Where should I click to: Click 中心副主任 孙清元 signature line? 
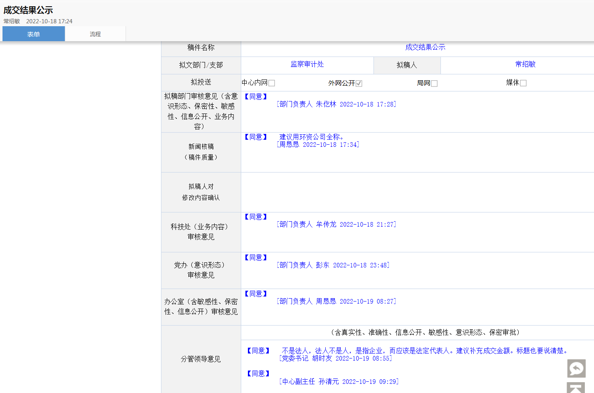click(x=339, y=382)
